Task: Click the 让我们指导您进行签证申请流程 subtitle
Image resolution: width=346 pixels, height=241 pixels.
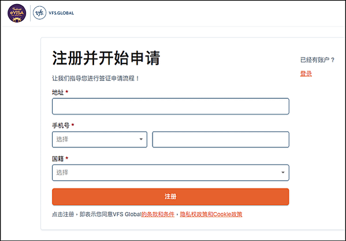Action: click(x=96, y=79)
